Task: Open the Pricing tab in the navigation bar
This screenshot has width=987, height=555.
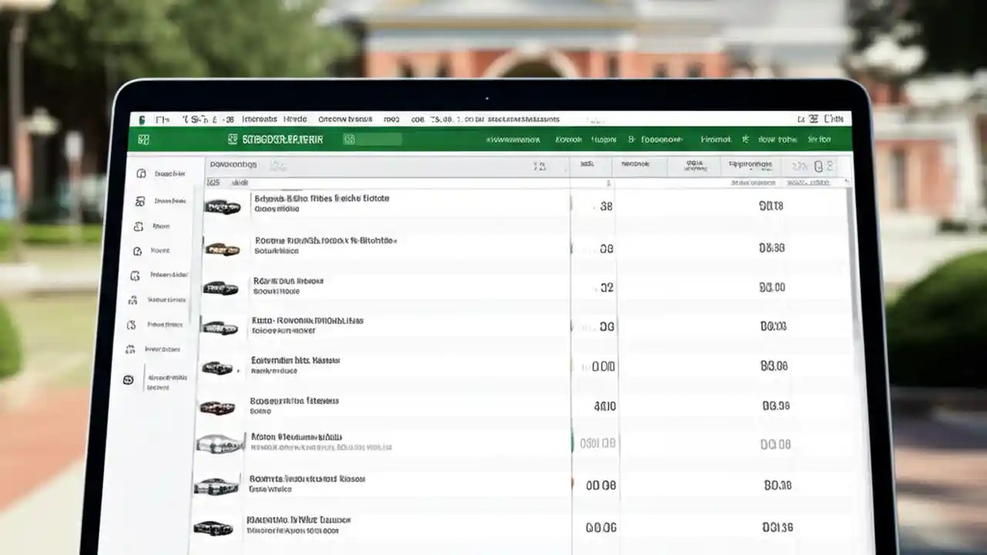Action: pos(604,140)
